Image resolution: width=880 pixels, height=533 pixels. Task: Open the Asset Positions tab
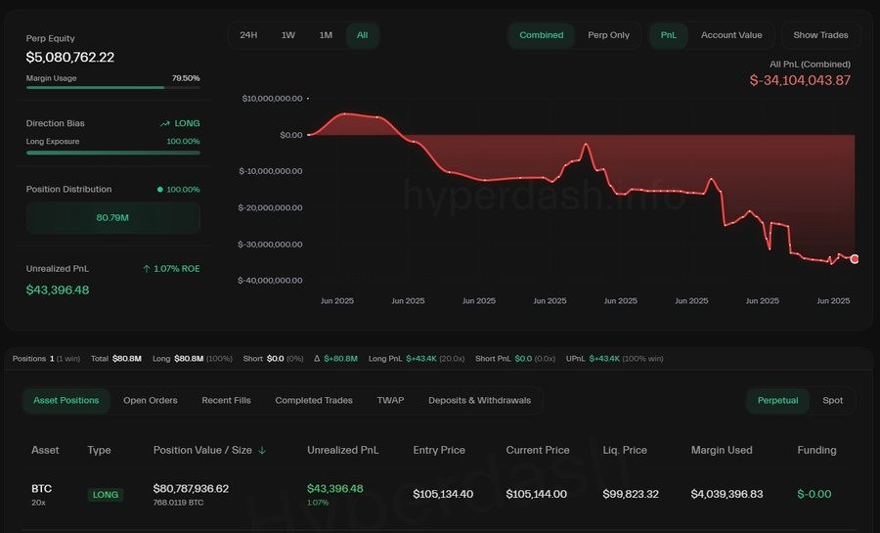coord(66,401)
